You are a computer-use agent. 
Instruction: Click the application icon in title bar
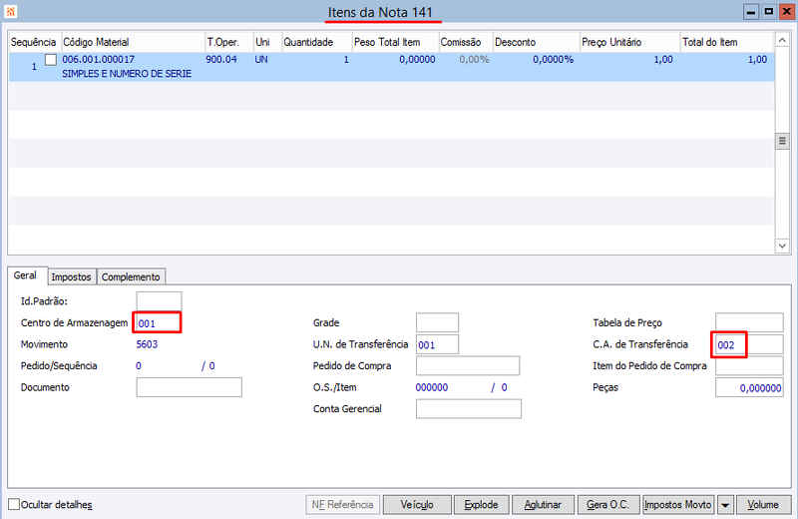point(11,11)
